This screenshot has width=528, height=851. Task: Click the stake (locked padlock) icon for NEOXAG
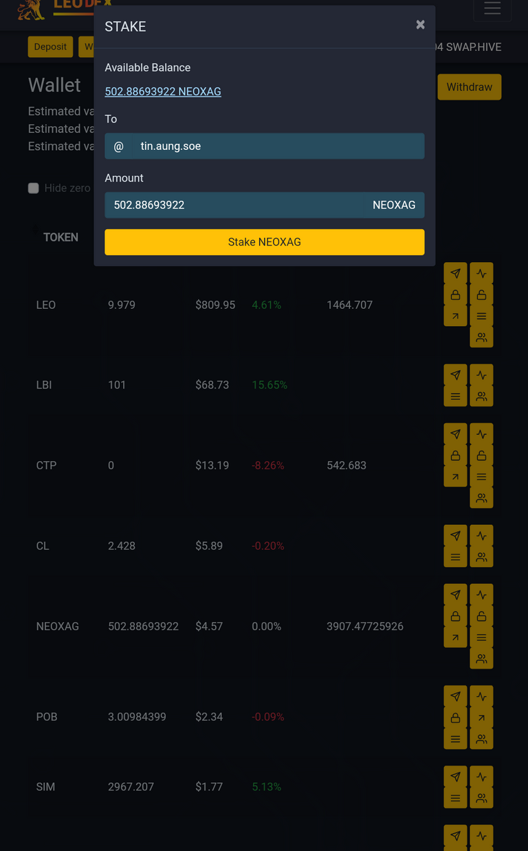455,616
